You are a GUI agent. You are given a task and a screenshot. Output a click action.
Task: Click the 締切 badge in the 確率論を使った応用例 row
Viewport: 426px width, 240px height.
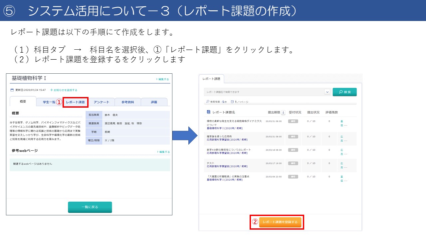coord(293,137)
